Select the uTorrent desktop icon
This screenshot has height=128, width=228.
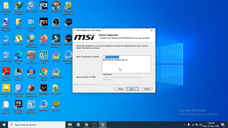click(x=19, y=40)
